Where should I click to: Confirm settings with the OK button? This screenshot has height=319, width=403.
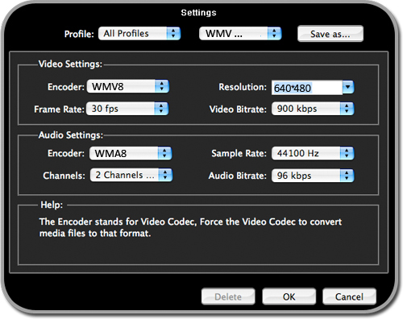[x=289, y=296]
